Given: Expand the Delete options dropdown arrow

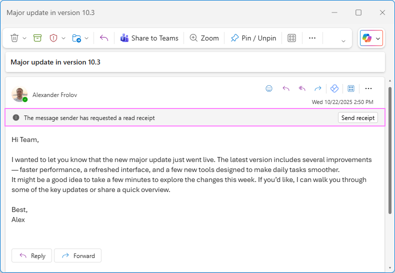Looking at the screenshot, I should tap(24, 38).
